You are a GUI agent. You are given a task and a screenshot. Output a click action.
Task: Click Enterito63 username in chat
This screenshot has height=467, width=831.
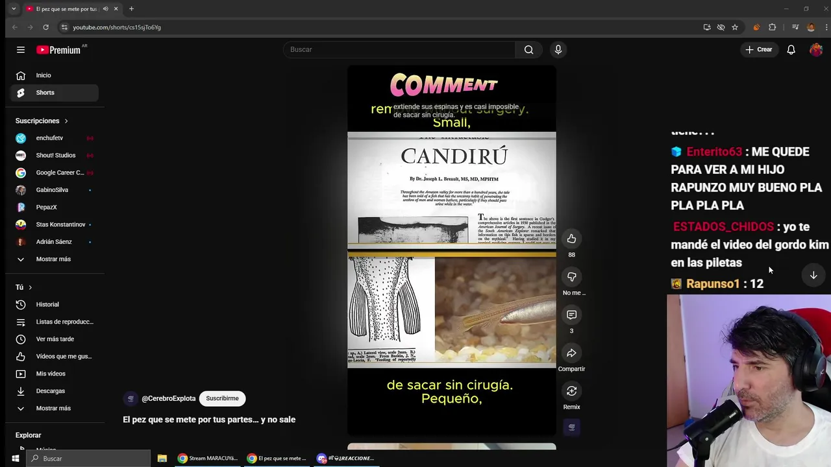coord(713,152)
